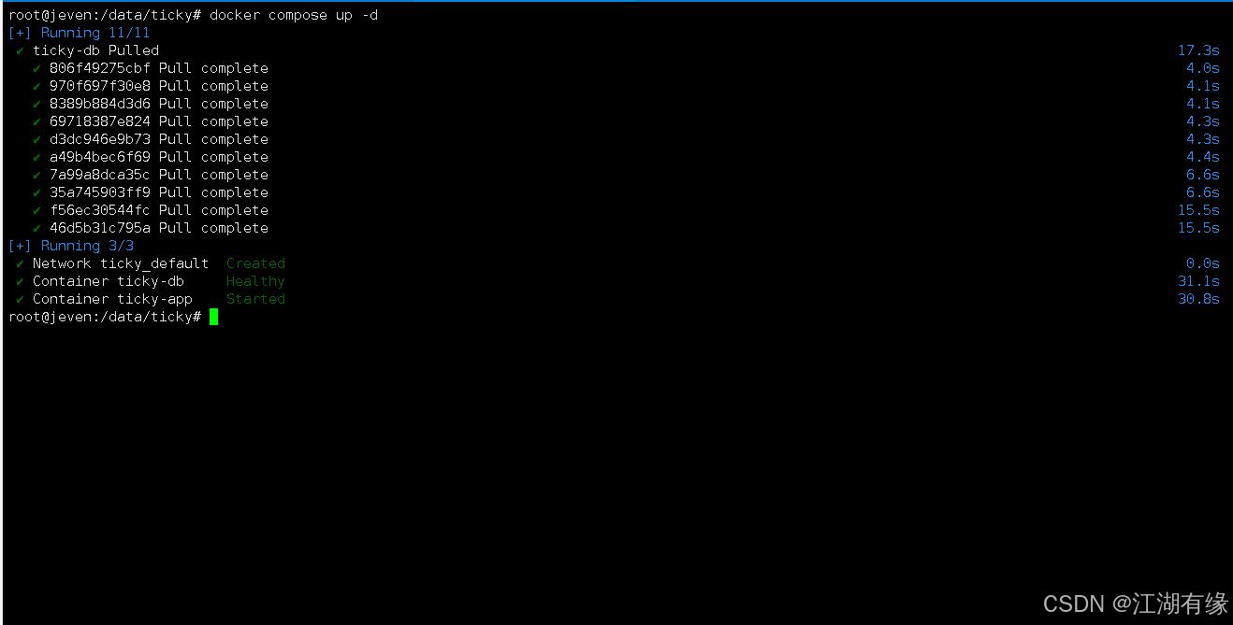
Task: Click 'Network ticky_default' text
Action: pyautogui.click(x=121, y=263)
